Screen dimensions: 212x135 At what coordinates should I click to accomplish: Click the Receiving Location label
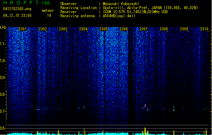click(x=79, y=8)
